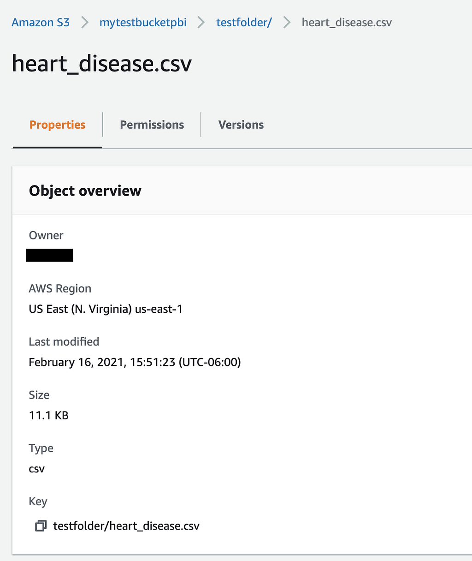The image size is (472, 561).
Task: Click the chevron after Amazon S3
Action: [x=85, y=23]
